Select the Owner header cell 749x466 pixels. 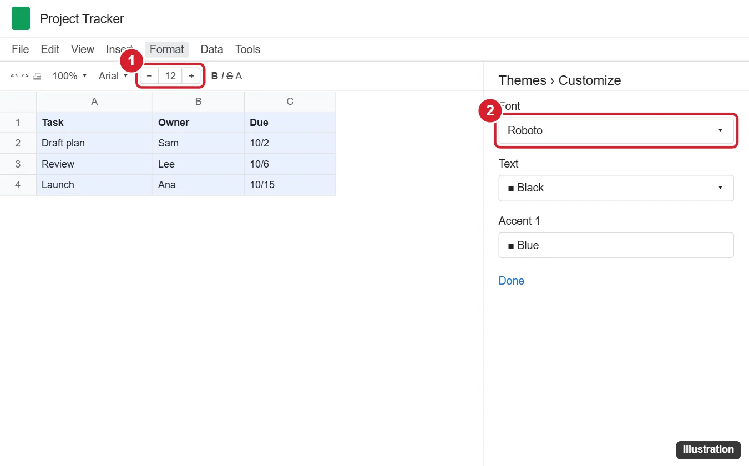coord(199,123)
